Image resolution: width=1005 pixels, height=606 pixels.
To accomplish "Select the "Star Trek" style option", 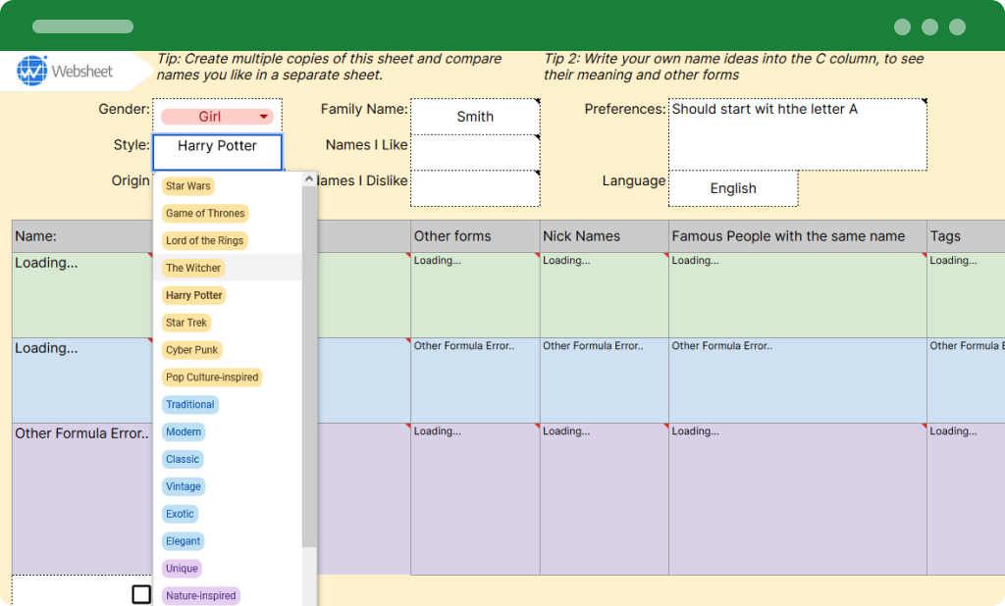I will pos(186,322).
